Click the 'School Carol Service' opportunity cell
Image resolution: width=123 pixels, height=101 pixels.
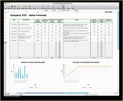coord(26,24)
